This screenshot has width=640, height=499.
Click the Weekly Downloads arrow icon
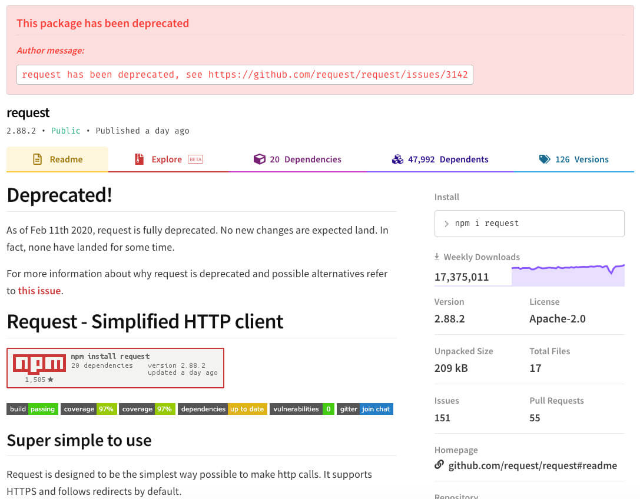tap(437, 257)
